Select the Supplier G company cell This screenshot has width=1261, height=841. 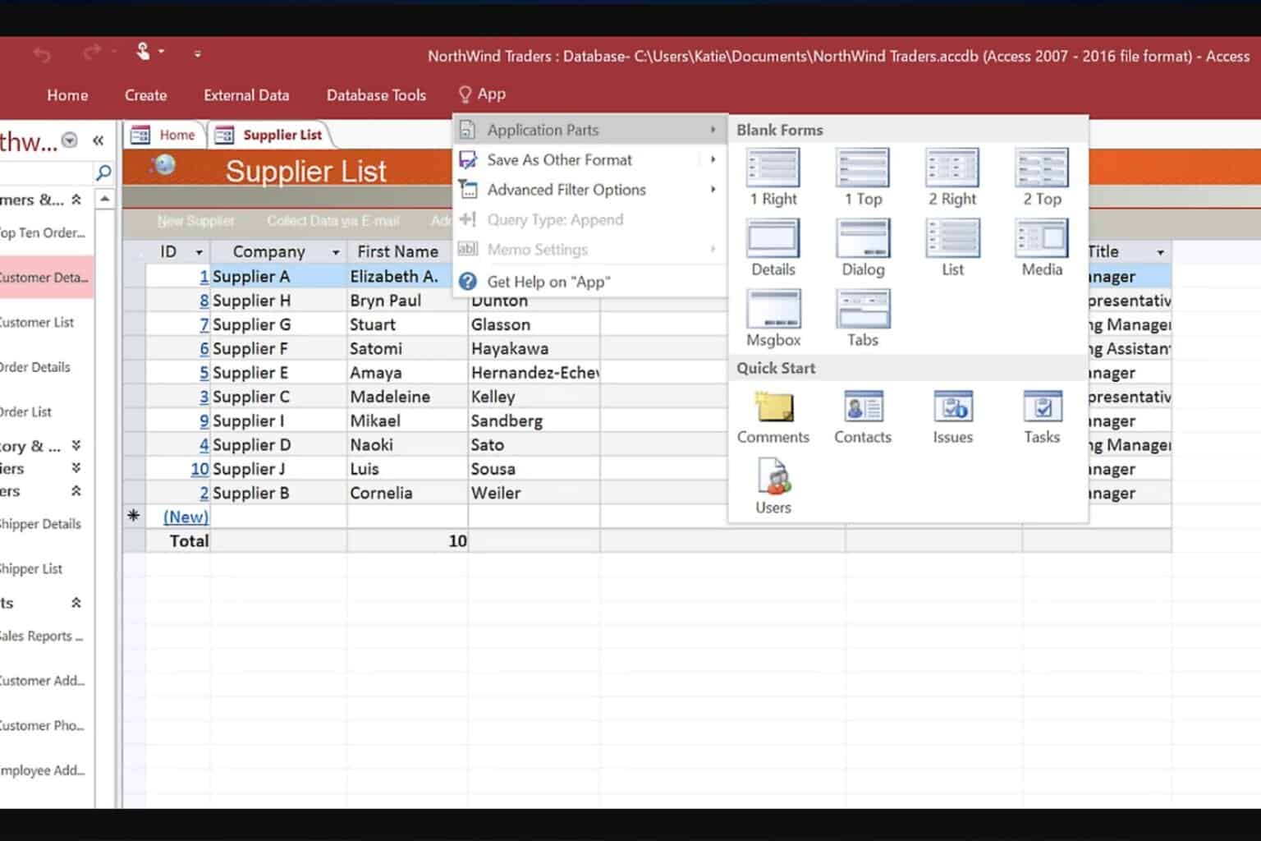pos(279,324)
